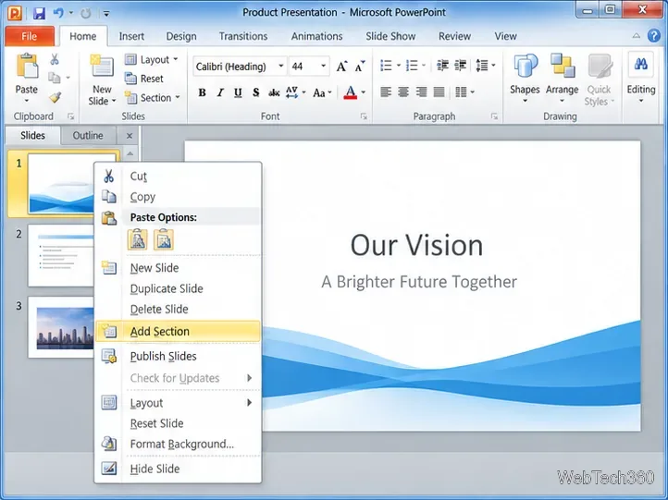
Task: Click the Save floppy disk icon
Action: tap(39, 13)
